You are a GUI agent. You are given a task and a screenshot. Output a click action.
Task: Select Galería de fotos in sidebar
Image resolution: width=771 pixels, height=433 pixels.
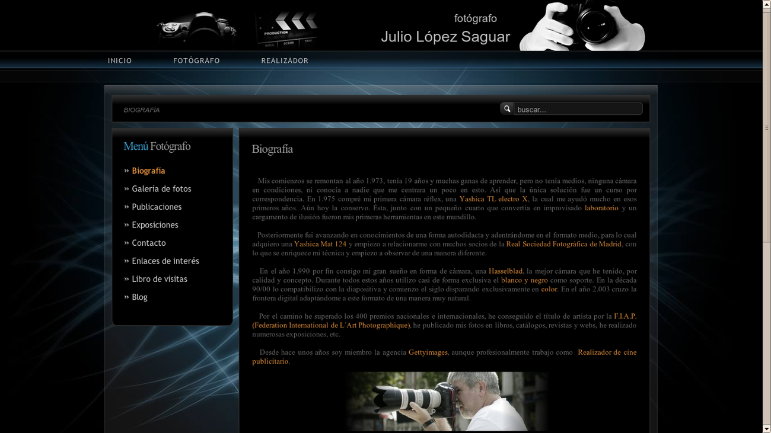coord(161,189)
